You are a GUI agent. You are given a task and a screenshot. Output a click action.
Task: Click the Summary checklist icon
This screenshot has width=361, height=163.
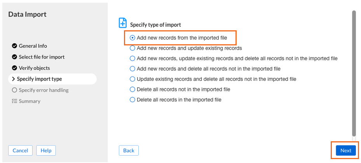pos(15,101)
